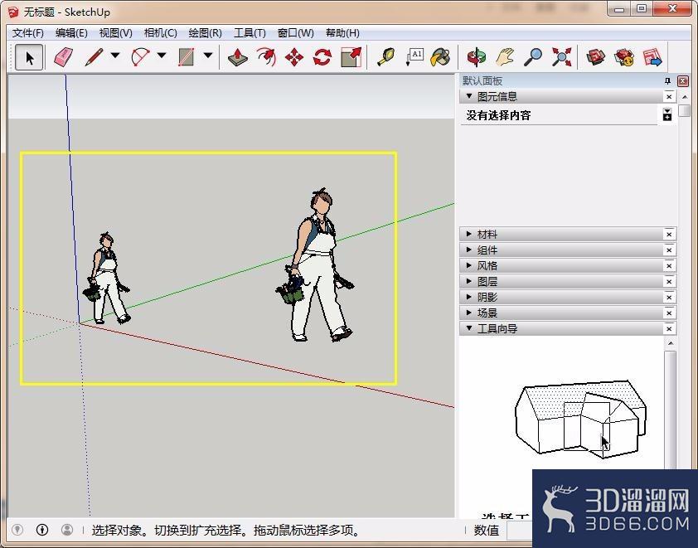Click the 工具向导 instructor scrollbar
The width and height of the screenshot is (698, 548).
point(671,410)
